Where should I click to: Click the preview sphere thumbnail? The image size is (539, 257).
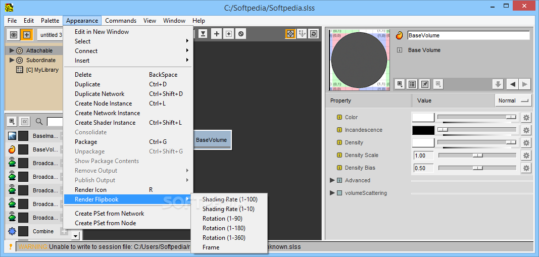359,60
